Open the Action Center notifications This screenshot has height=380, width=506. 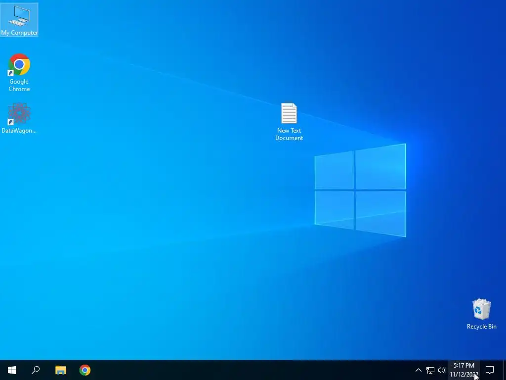pos(490,370)
